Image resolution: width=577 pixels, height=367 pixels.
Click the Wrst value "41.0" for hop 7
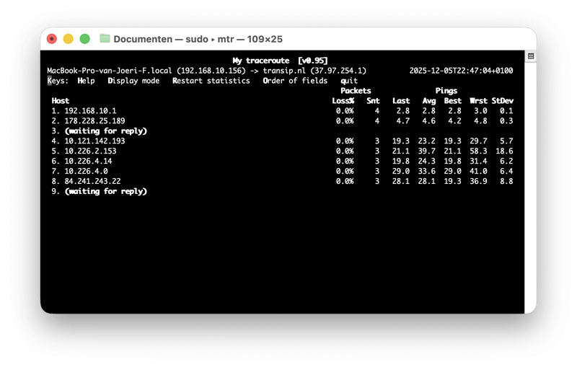coord(478,172)
